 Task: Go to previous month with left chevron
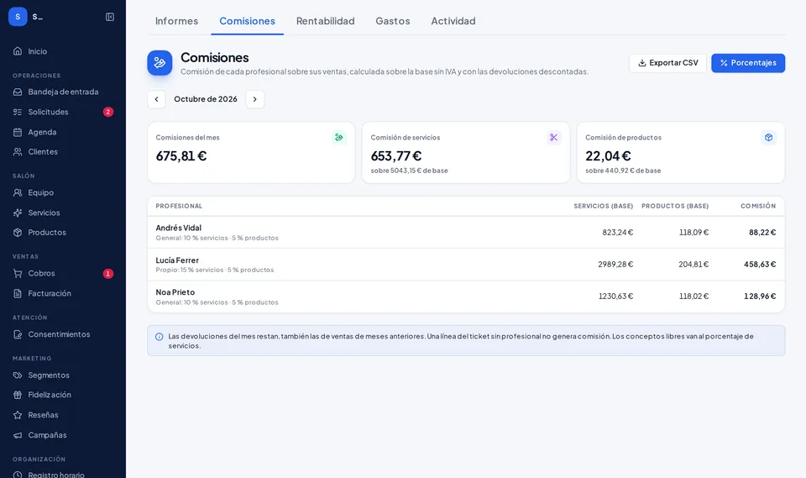point(156,99)
